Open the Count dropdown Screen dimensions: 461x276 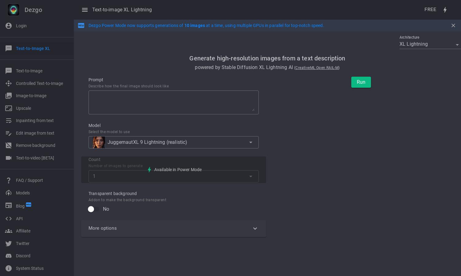pos(174,176)
